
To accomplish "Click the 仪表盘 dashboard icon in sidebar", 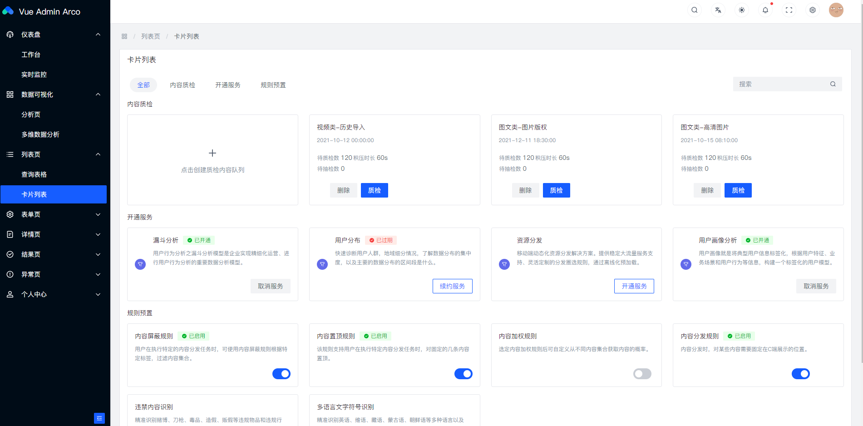I will [10, 35].
